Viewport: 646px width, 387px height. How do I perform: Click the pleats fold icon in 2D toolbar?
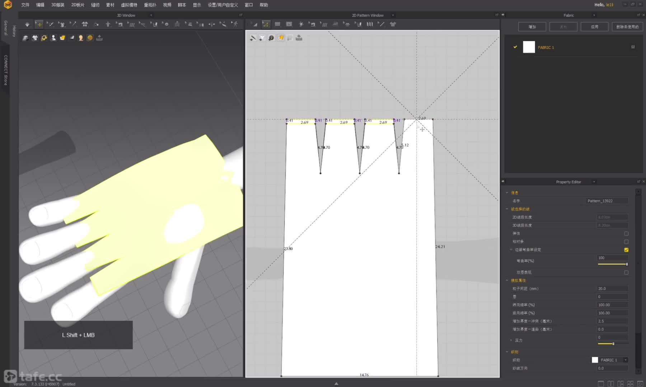tap(370, 24)
